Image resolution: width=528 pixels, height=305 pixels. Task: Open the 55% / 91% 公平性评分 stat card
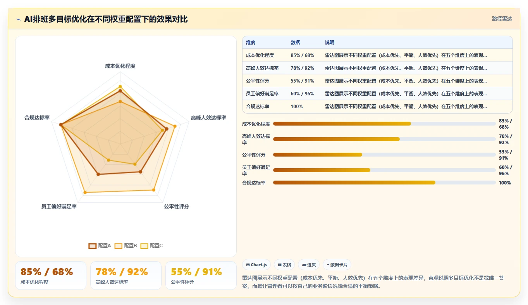pos(201,276)
